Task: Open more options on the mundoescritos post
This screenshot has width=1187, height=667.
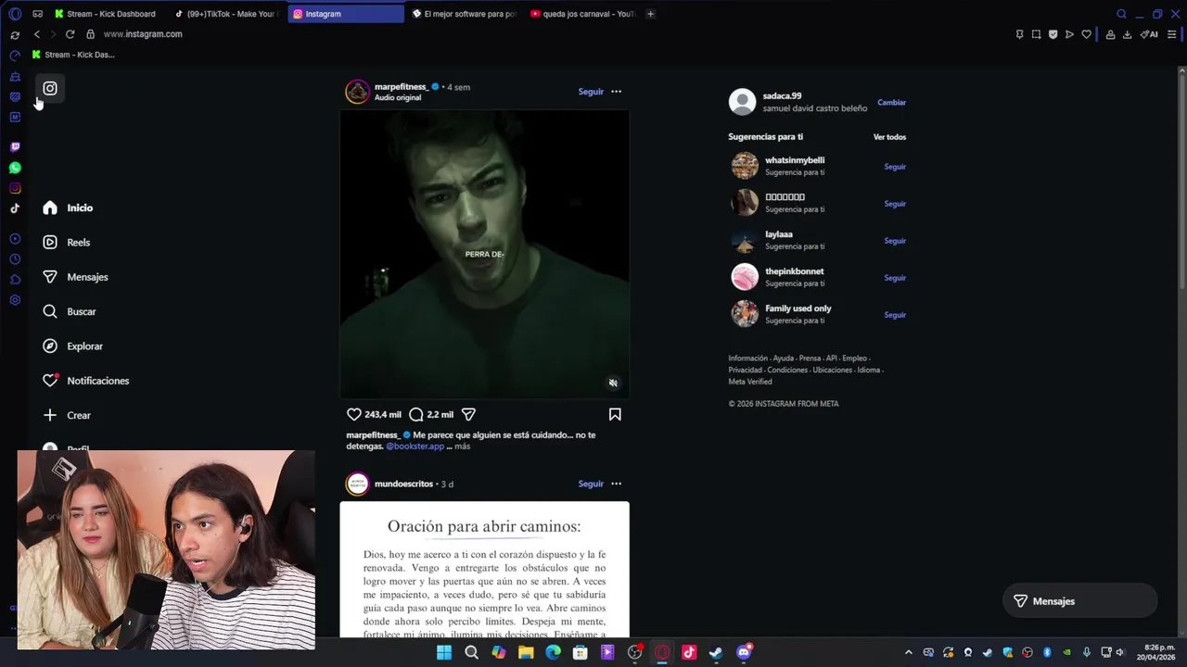Action: pos(616,484)
